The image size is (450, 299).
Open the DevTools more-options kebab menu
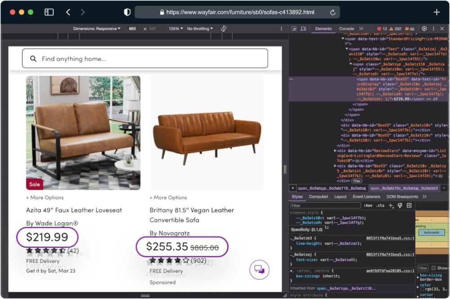coord(433,28)
